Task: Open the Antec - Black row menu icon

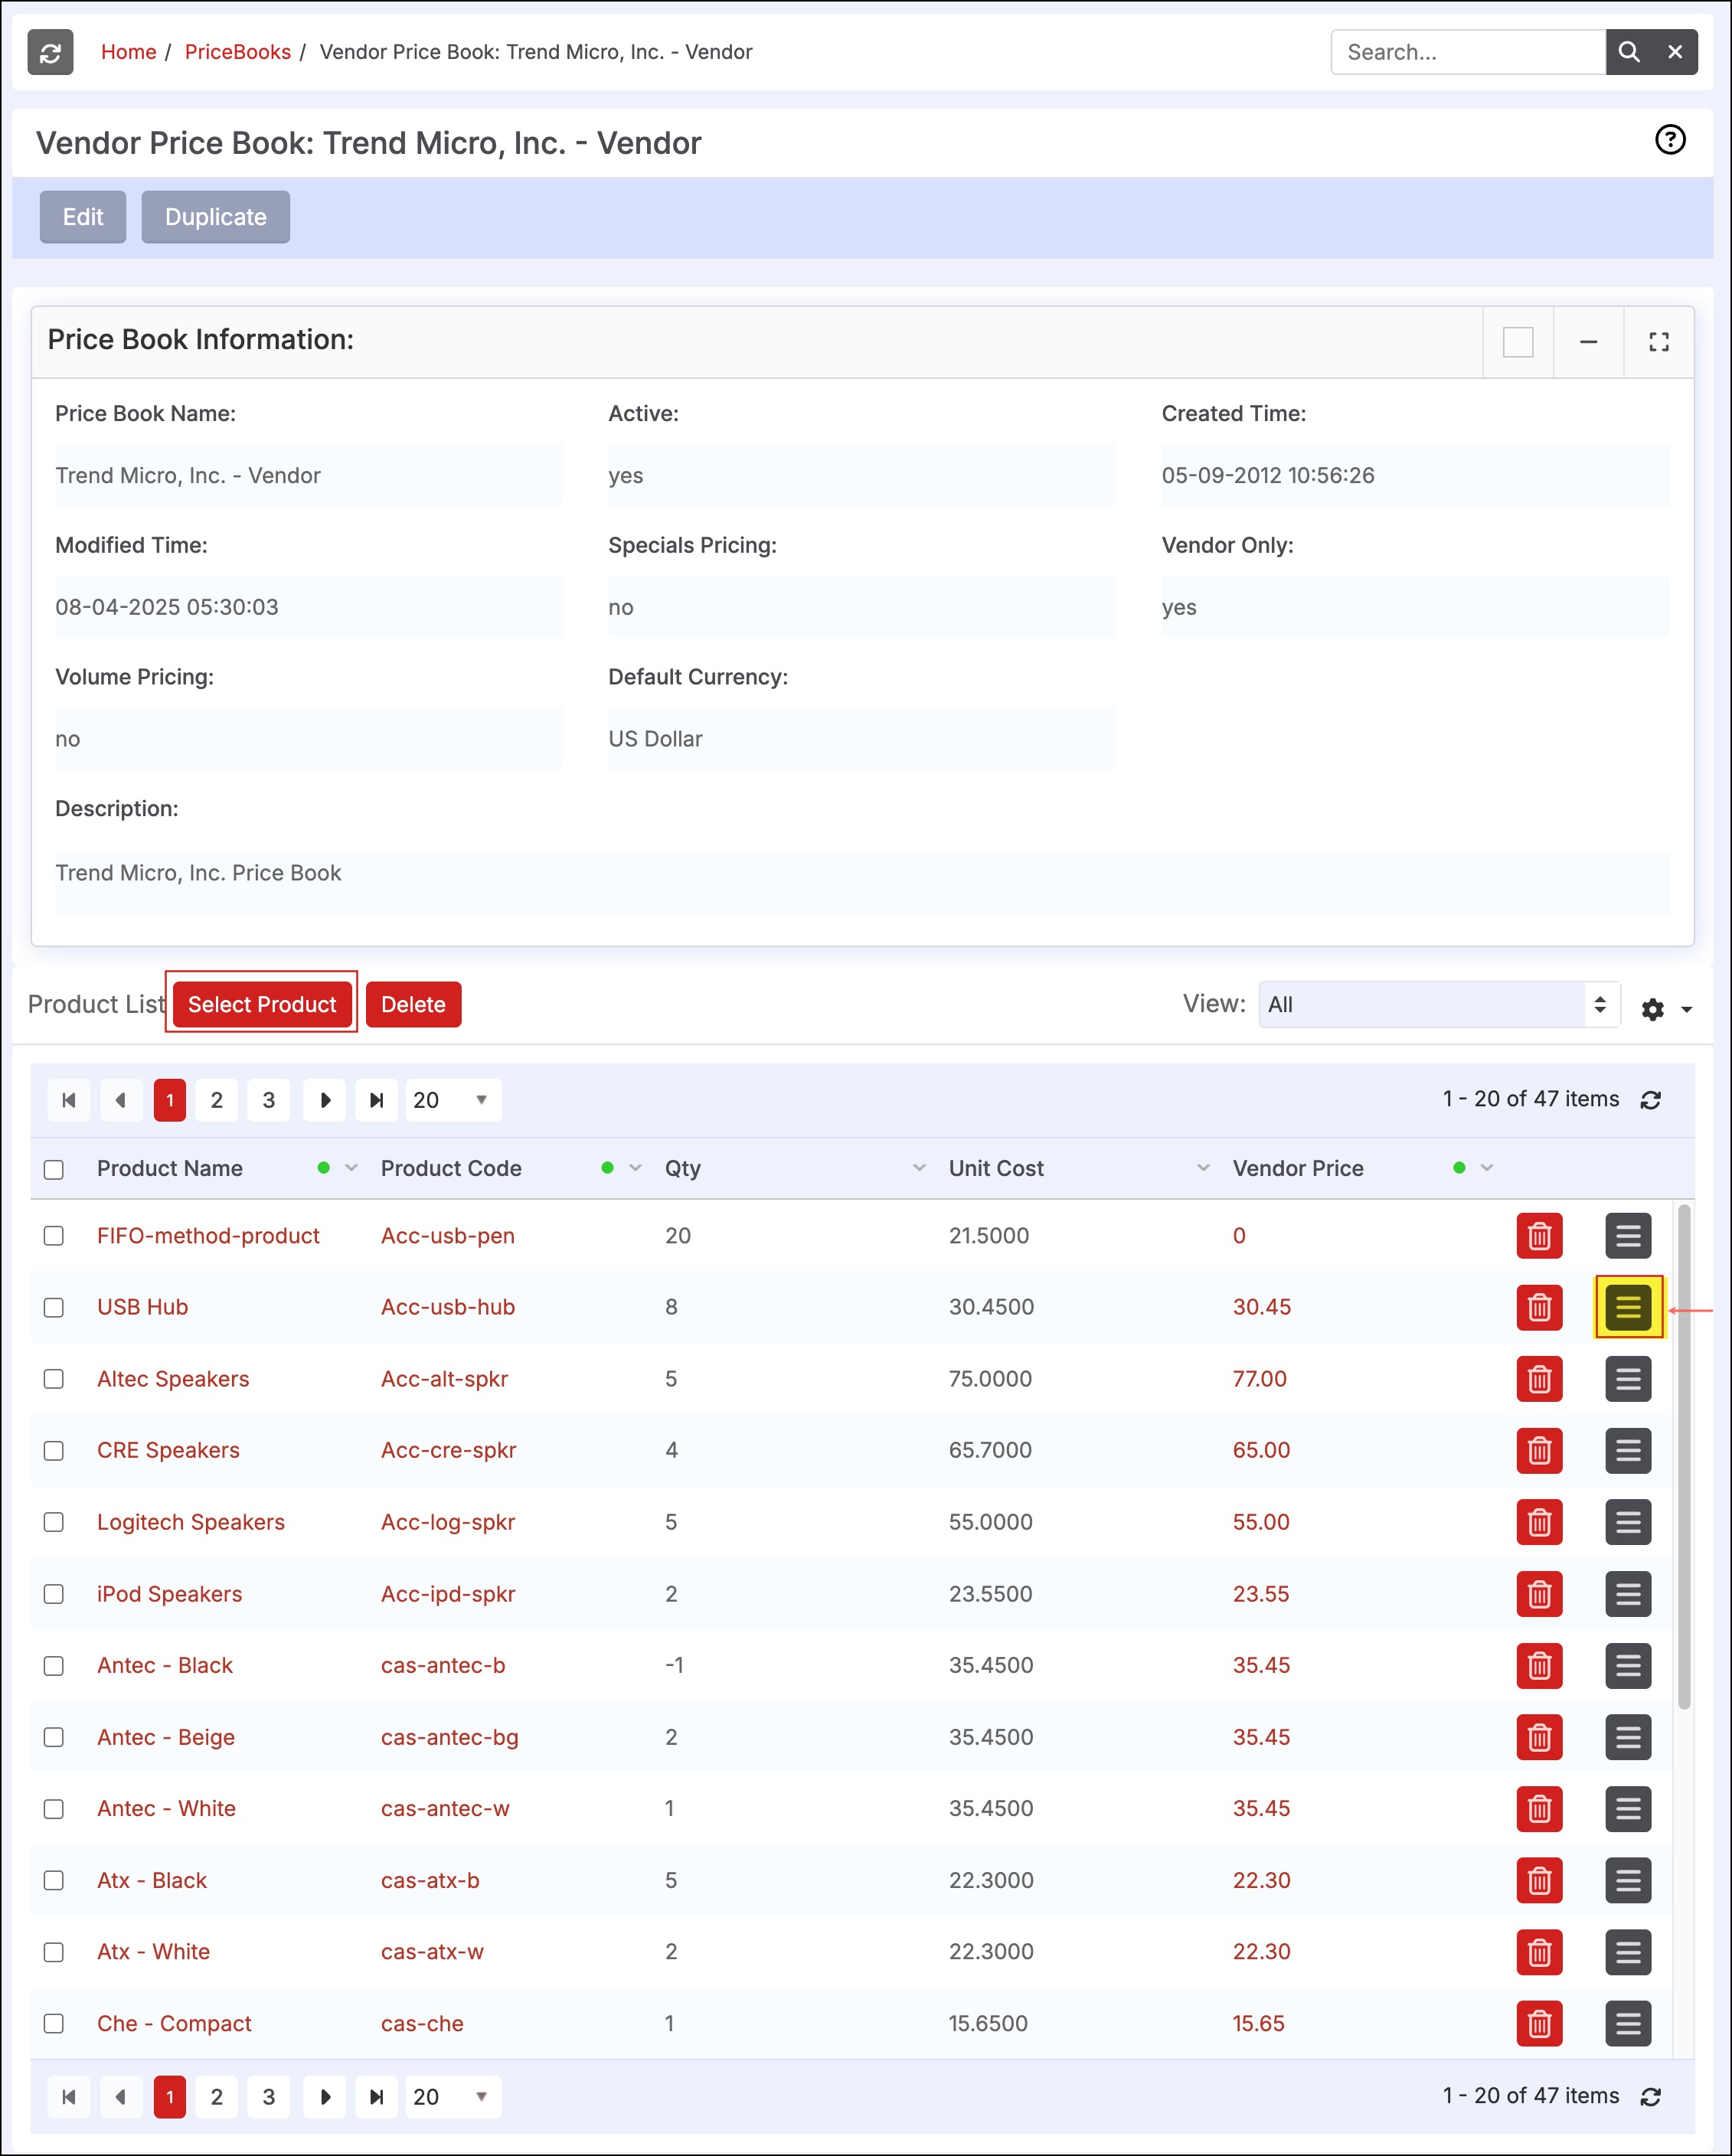Action: (x=1628, y=1665)
